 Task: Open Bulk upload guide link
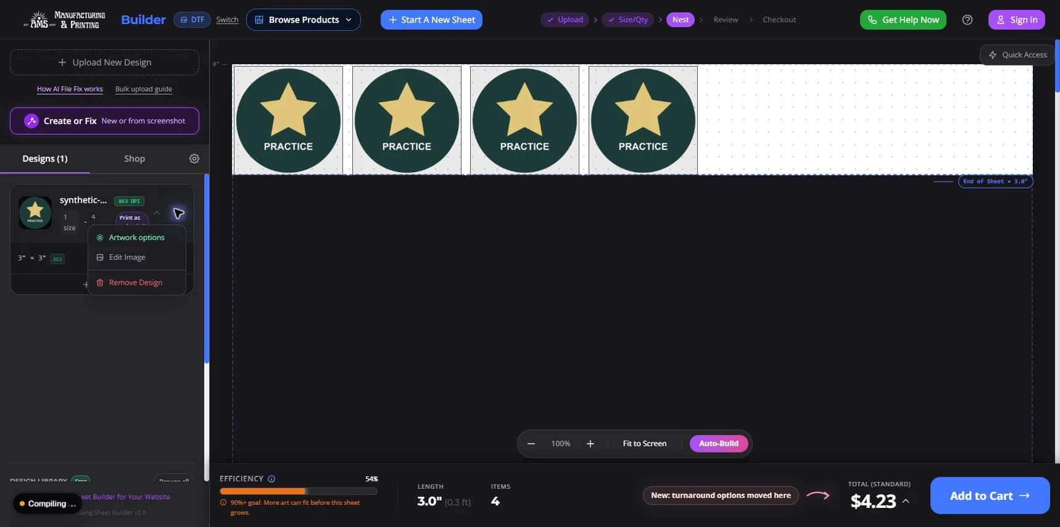[x=144, y=89]
